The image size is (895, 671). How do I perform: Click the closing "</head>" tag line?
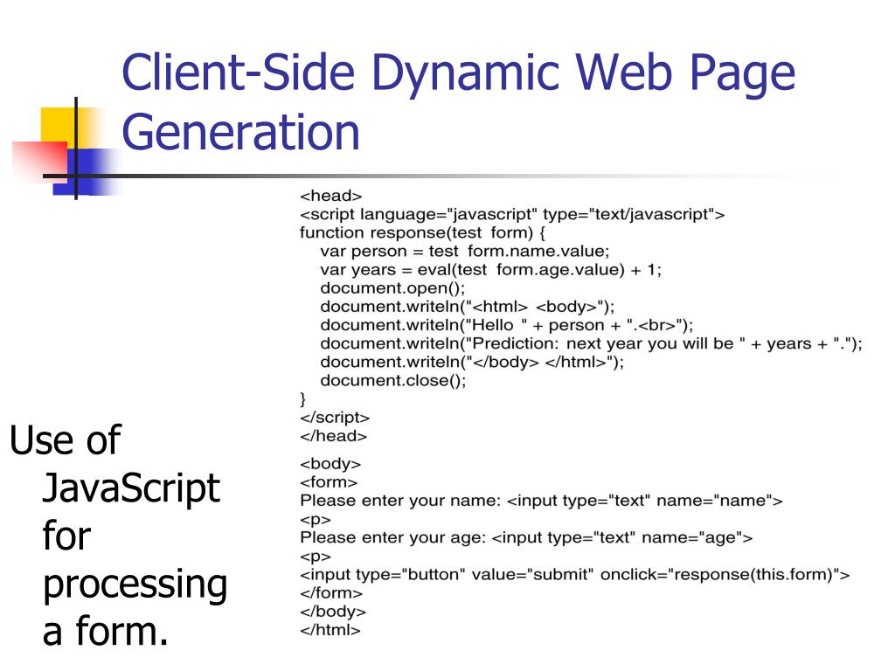[333, 436]
